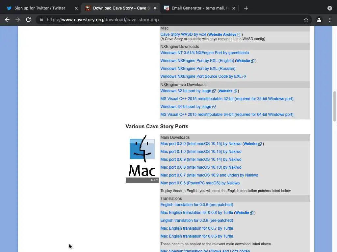The height and width of the screenshot is (252, 337).
Task: Download Mac port 0.1.0 (macOS 10.15)
Action: pos(201,152)
